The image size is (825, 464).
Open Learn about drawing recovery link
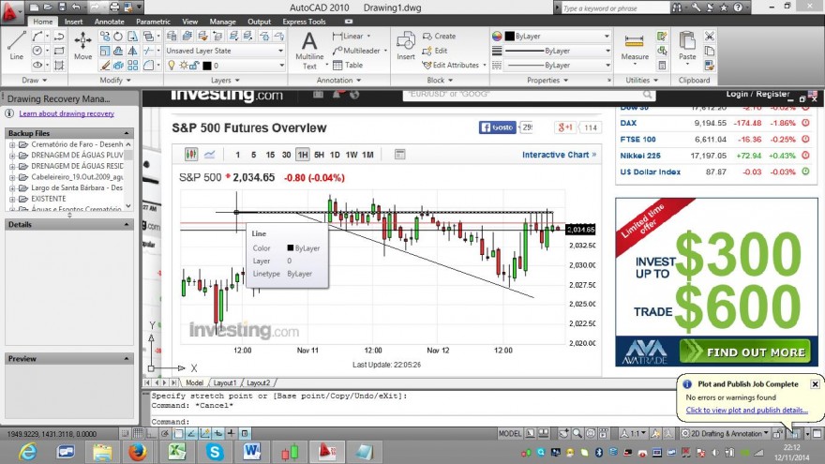(67, 113)
